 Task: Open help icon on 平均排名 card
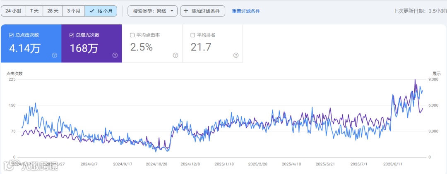point(236,55)
